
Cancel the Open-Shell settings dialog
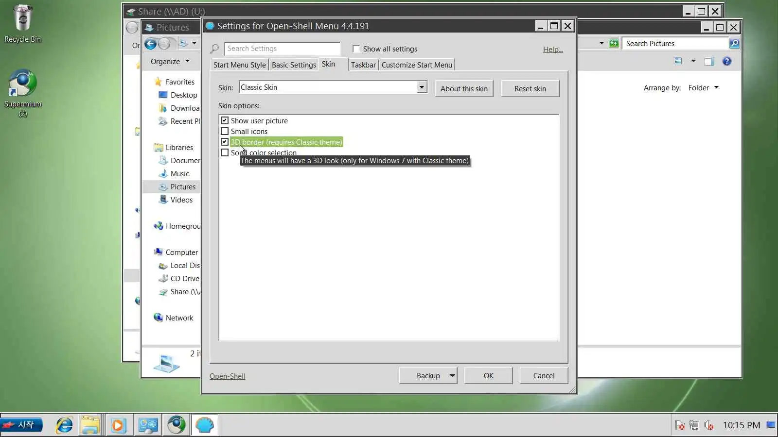click(x=544, y=376)
